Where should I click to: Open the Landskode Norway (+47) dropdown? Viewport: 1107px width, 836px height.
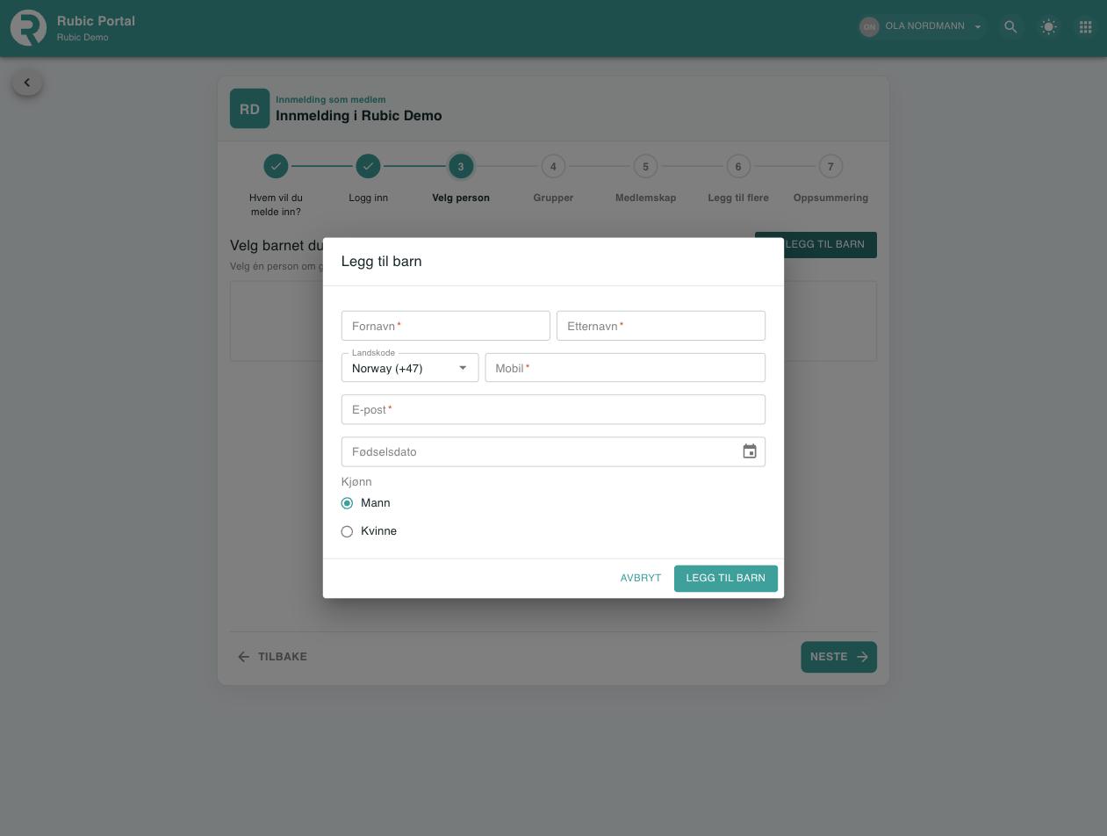pos(410,368)
